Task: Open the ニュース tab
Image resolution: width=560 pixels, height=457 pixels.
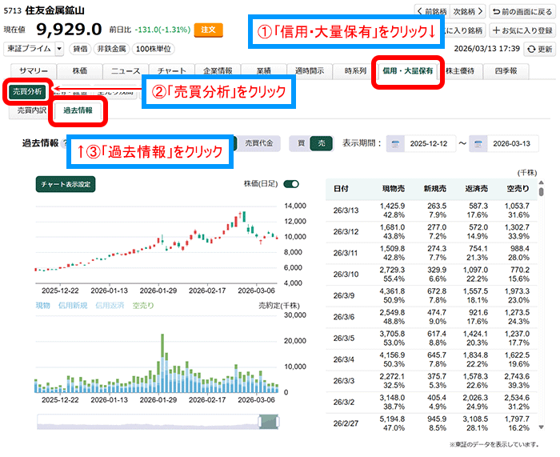Action: click(126, 71)
